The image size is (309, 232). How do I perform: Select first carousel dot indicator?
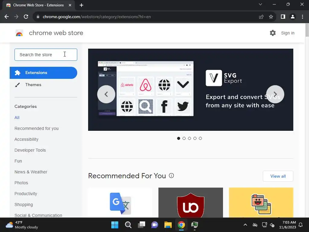point(179,138)
